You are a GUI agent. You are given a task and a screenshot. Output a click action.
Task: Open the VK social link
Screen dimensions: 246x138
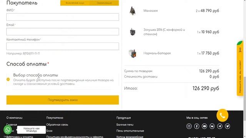[212, 126]
